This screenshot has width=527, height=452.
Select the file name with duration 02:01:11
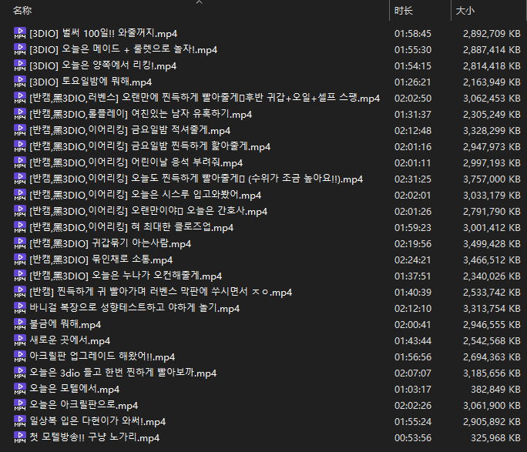click(136, 162)
